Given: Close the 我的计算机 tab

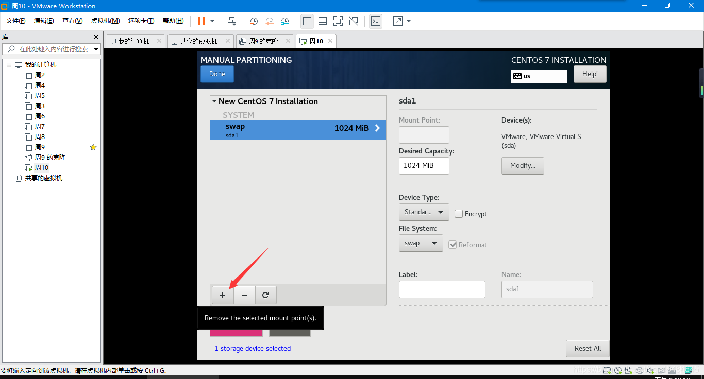Looking at the screenshot, I should point(159,41).
